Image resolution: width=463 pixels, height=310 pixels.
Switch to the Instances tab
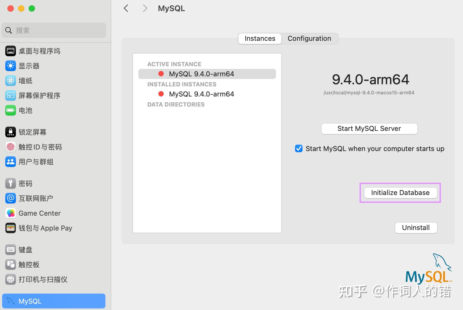[259, 38]
